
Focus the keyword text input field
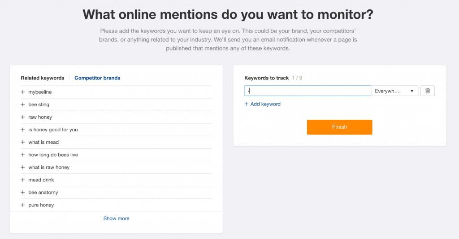click(x=307, y=91)
